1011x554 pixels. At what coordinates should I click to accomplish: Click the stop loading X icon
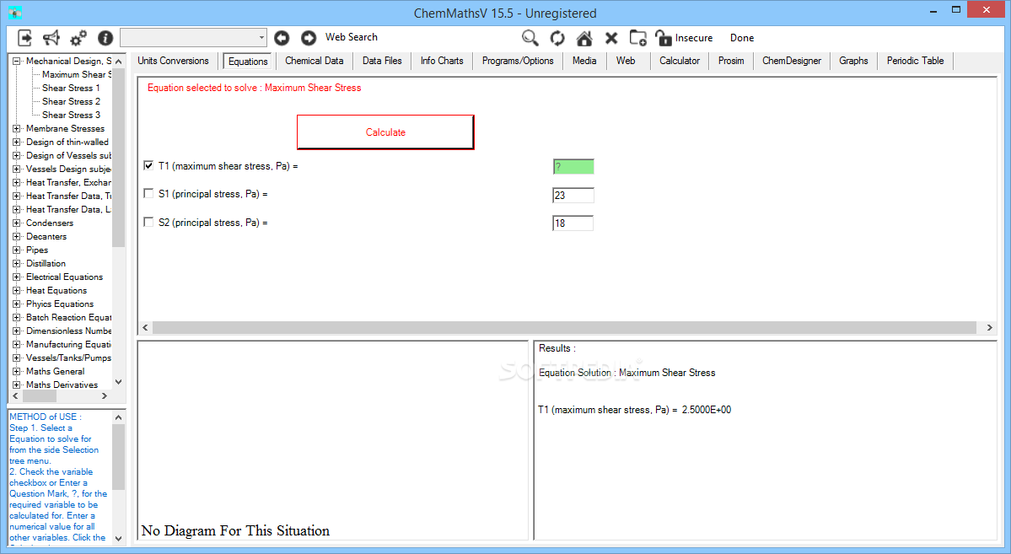tap(611, 39)
